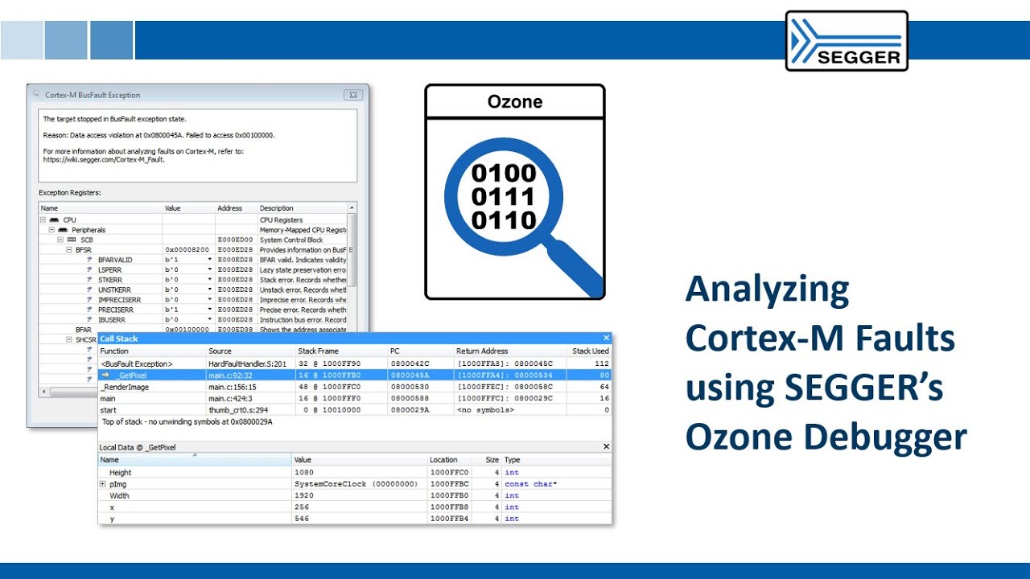Viewport: 1030px width, 579px height.
Task: Select the main call stack frame
Action: click(354, 398)
